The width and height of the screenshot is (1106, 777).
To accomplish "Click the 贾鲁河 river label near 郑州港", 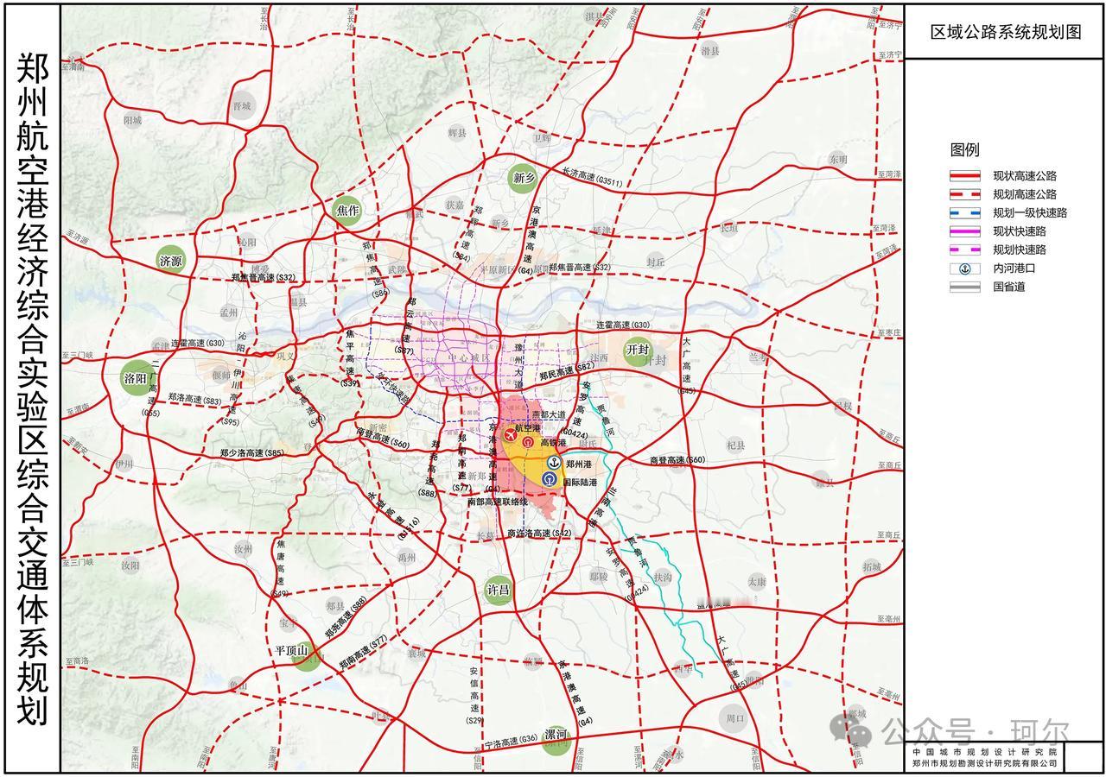I will coord(605,421).
